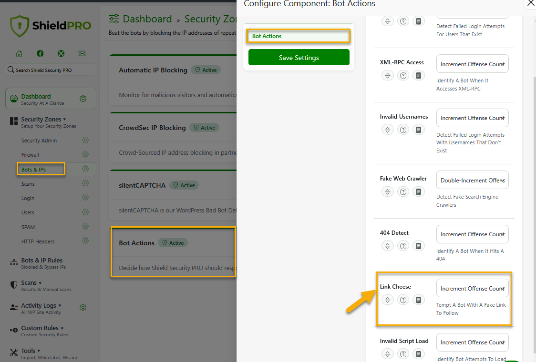Open Scans zone under Security Zones

click(x=28, y=184)
